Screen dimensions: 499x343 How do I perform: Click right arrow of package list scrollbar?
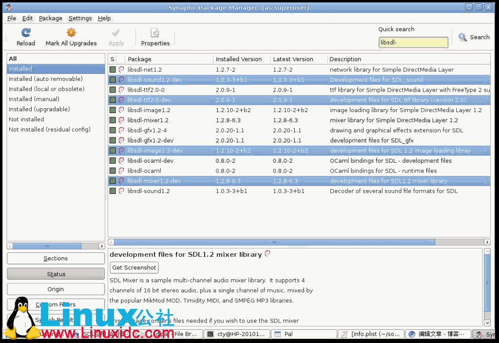click(x=487, y=242)
